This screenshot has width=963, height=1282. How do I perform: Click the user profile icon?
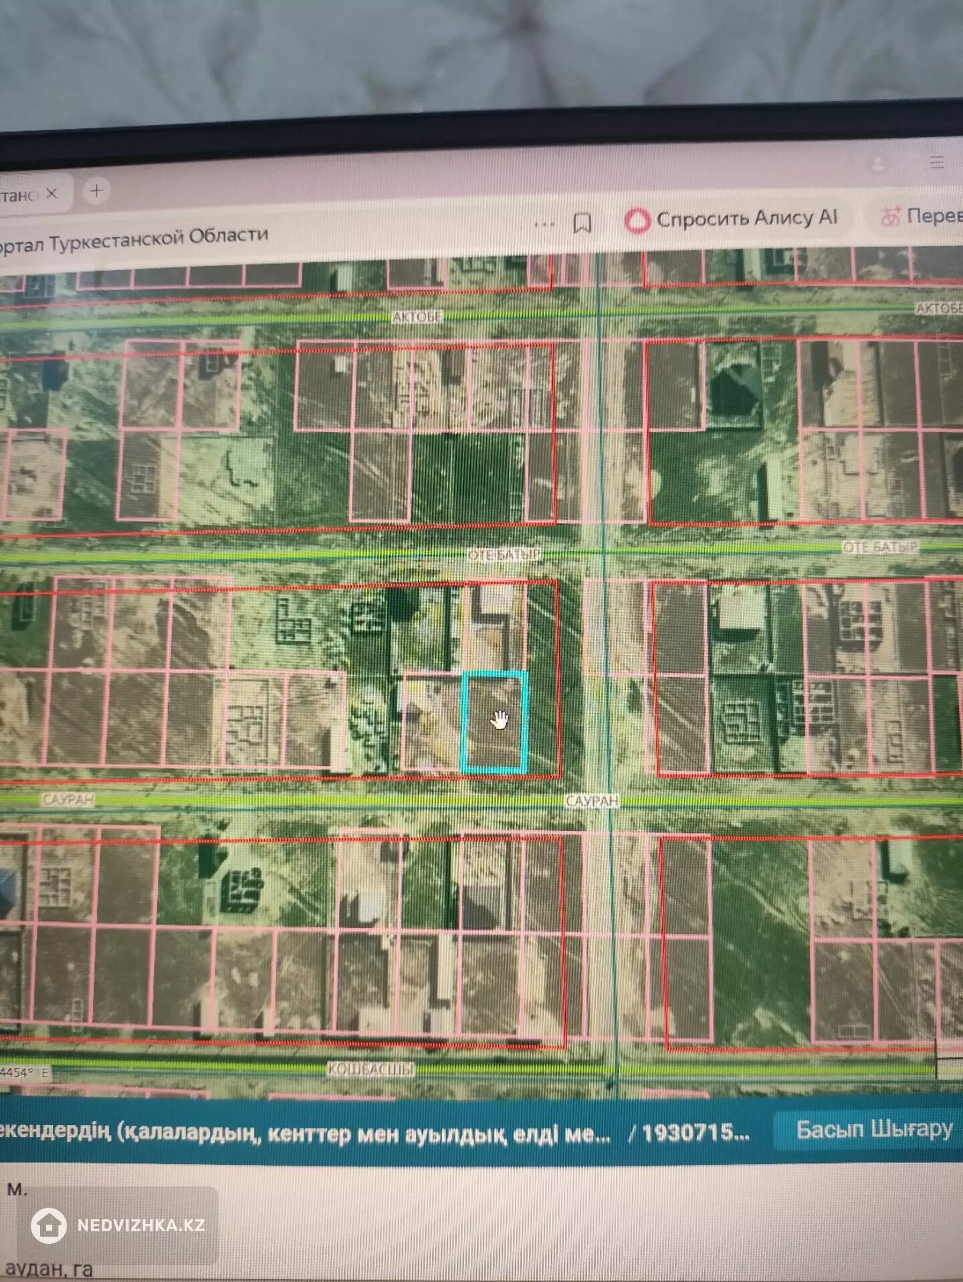click(x=877, y=163)
